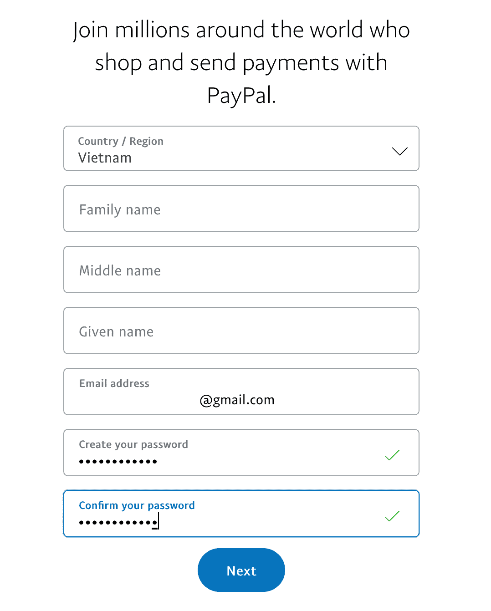Click the PayPal heading text
This screenshot has width=491, height=611.
point(241,62)
